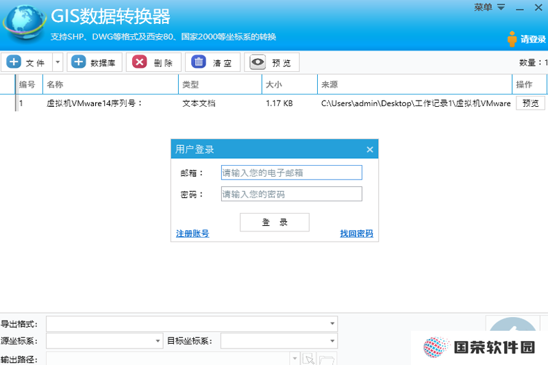The image size is (548, 365).
Task: Open the 文件 button dropdown arrow
Action: pyautogui.click(x=58, y=62)
